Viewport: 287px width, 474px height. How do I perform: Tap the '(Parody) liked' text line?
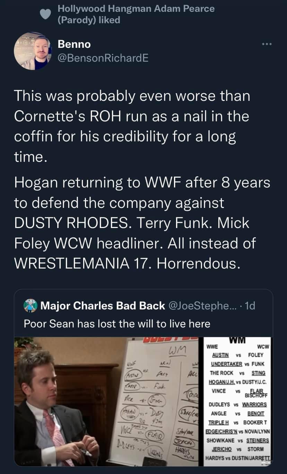[x=88, y=20]
